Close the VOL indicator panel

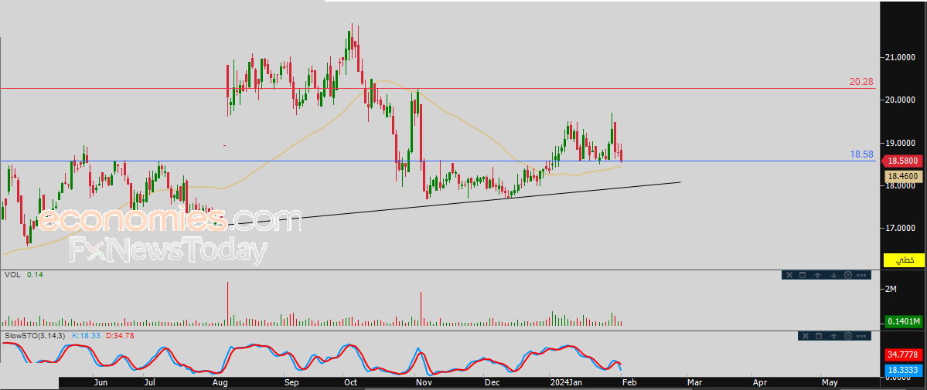[x=789, y=275]
